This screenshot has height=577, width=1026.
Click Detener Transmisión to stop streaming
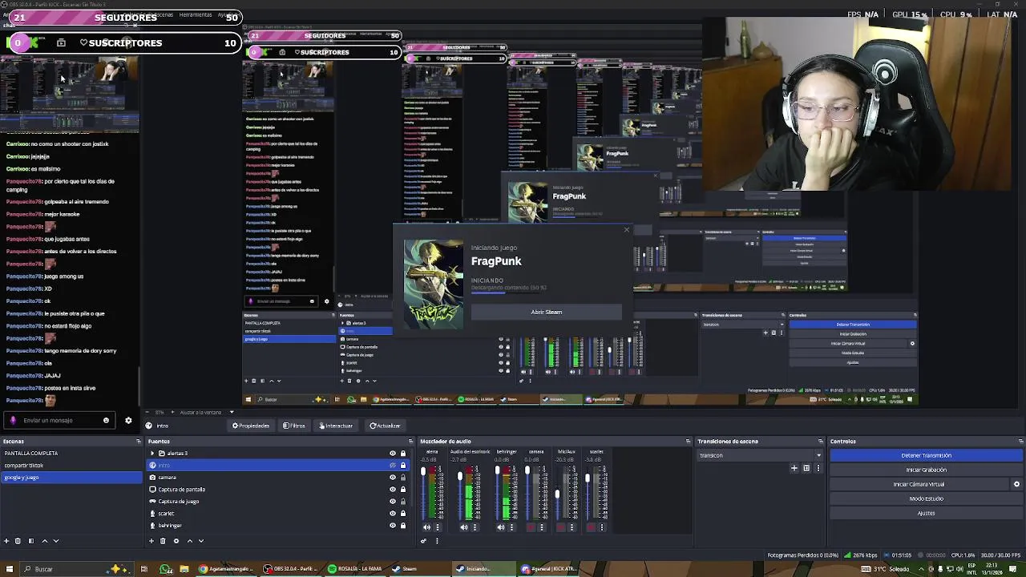tap(926, 455)
